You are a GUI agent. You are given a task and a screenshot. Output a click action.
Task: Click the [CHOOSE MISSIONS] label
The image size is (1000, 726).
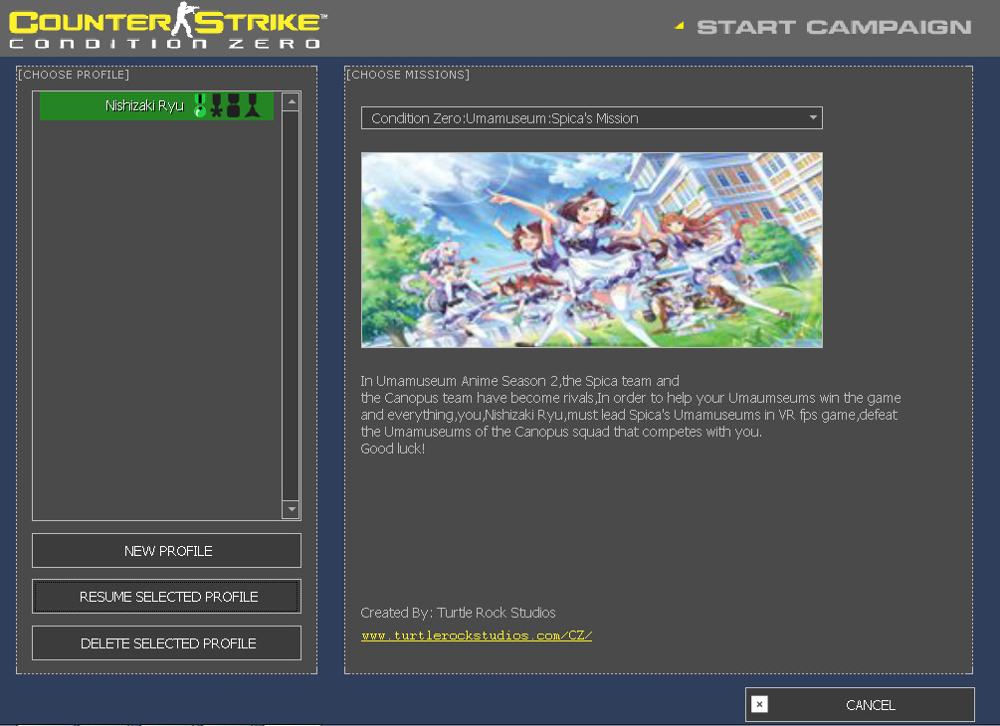pos(408,75)
